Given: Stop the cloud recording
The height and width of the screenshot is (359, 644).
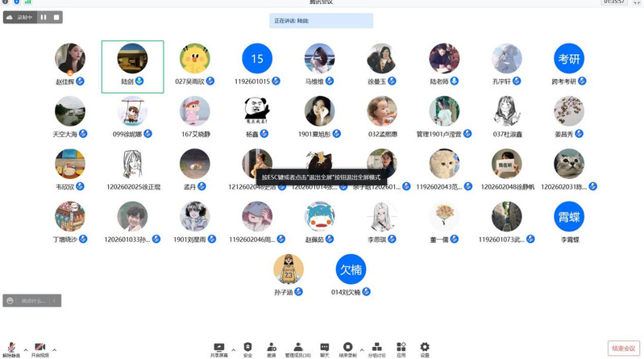Looking at the screenshot, I should point(56,17).
